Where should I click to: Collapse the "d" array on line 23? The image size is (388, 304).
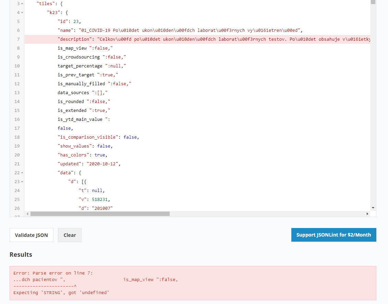[22, 181]
